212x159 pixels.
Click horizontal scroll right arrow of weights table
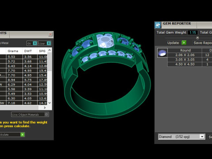(45, 108)
